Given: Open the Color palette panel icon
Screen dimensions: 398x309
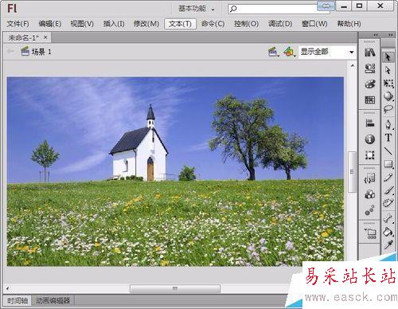Looking at the screenshot, I should 370,84.
